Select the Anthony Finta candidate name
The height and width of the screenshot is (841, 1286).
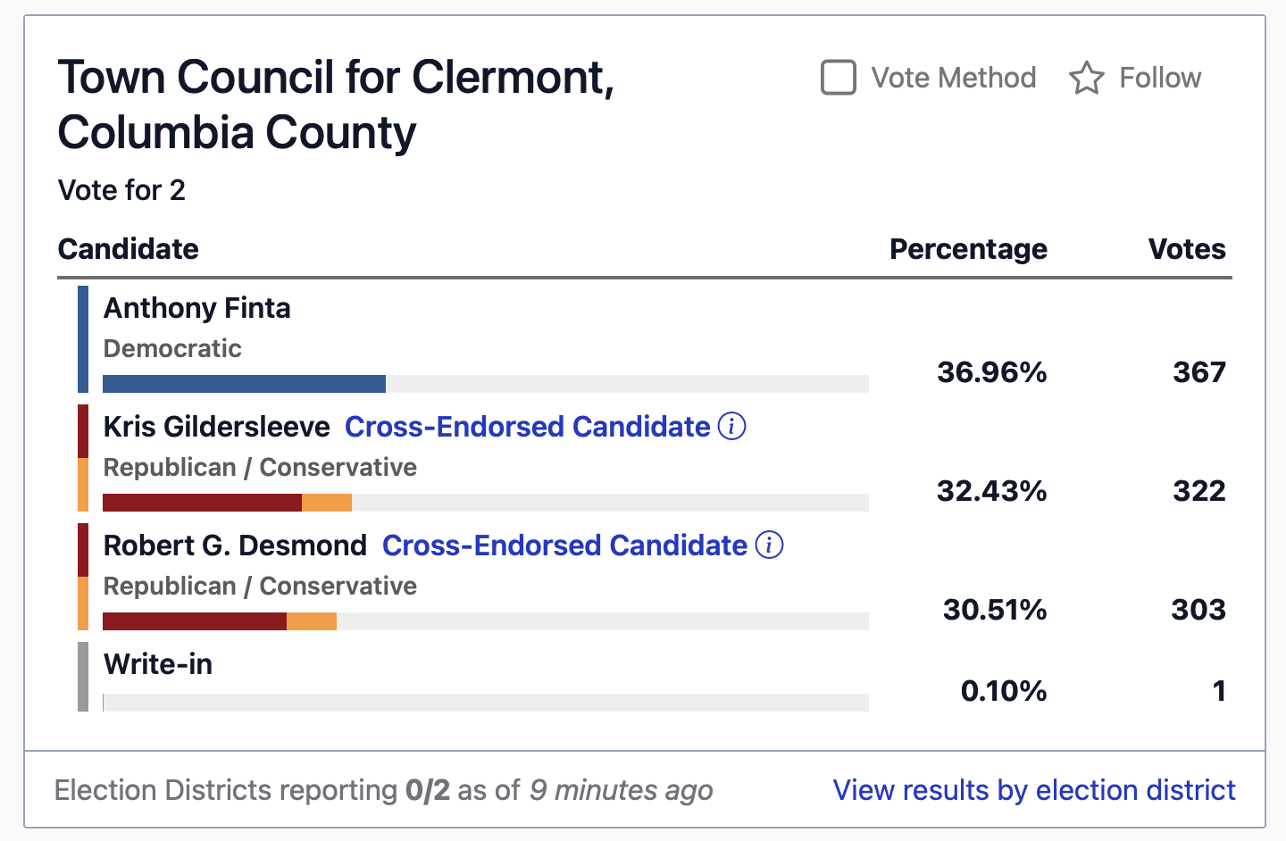tap(197, 308)
